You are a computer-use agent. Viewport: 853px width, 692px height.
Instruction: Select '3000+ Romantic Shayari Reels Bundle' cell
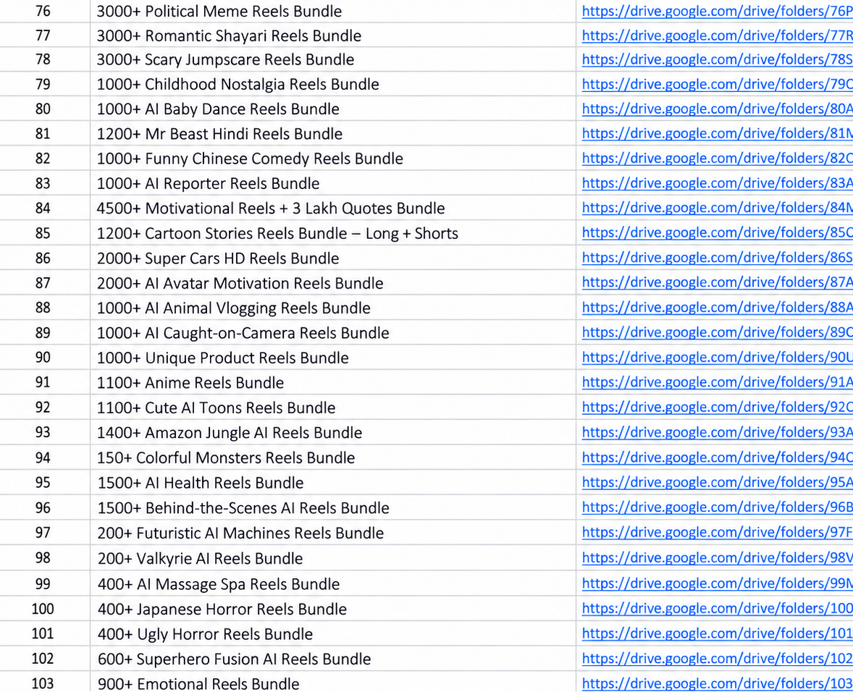[333, 35]
